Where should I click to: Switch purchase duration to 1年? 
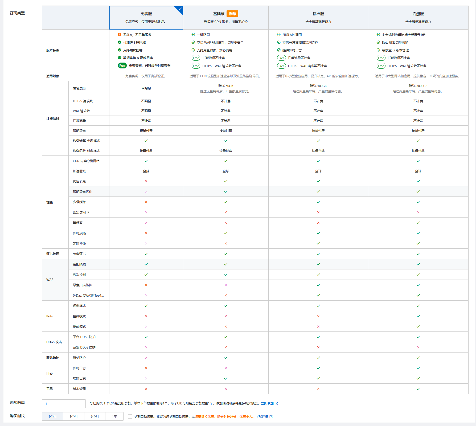tap(114, 416)
